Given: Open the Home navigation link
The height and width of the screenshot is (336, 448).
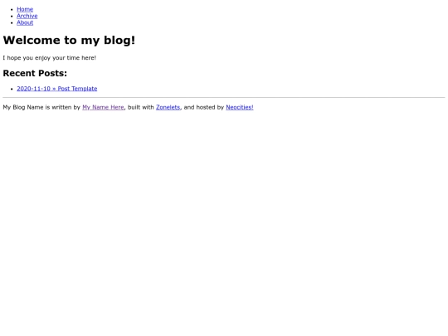Looking at the screenshot, I should 25,9.
